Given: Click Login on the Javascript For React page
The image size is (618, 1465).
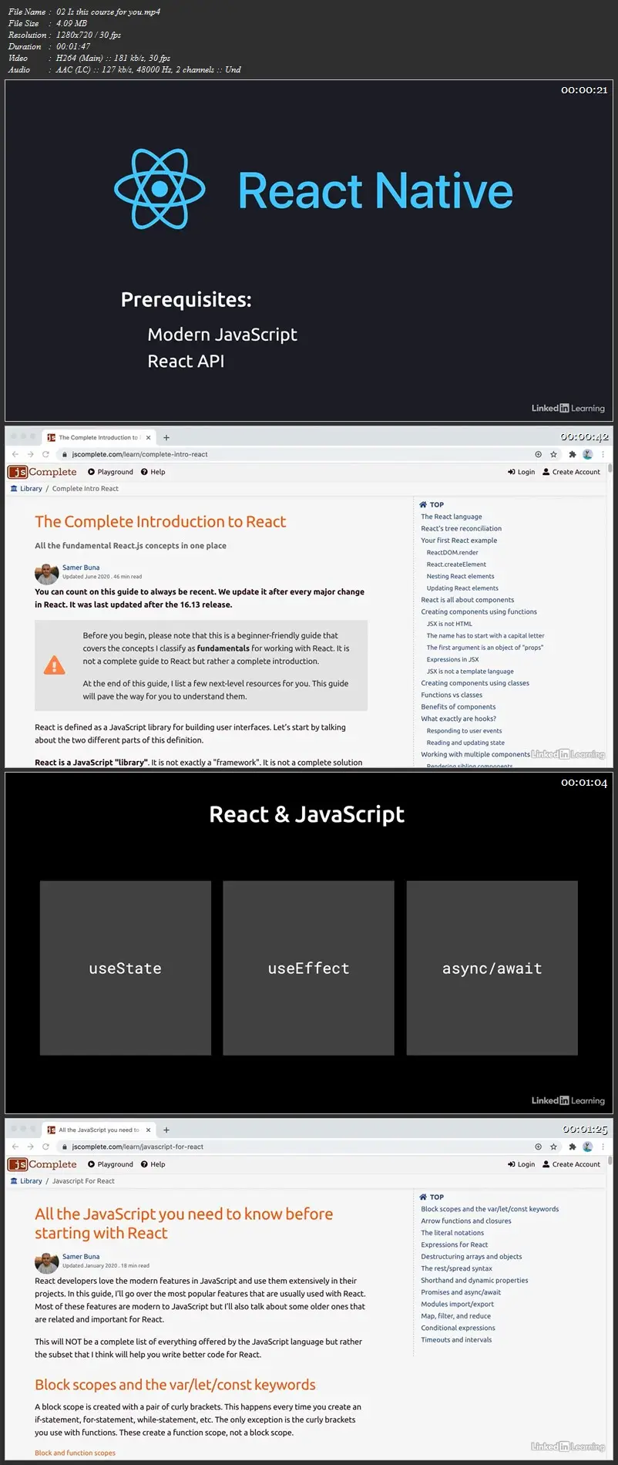Looking at the screenshot, I should point(521,1164).
